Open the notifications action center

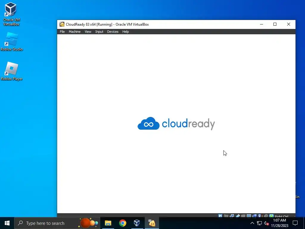[295, 223]
